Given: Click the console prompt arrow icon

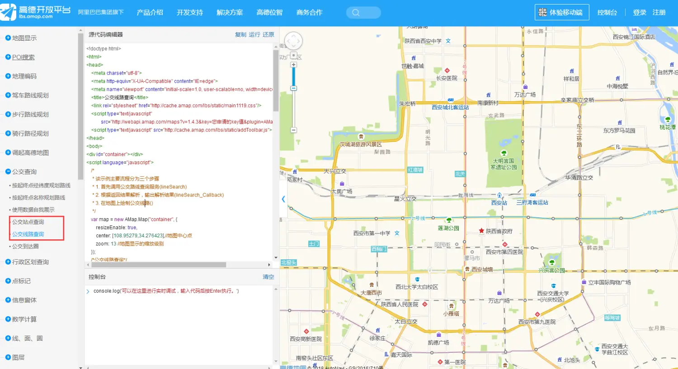Looking at the screenshot, I should [x=88, y=291].
